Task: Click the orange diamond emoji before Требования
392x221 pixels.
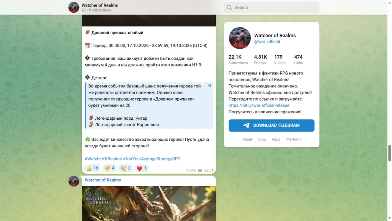Action: point(87,58)
